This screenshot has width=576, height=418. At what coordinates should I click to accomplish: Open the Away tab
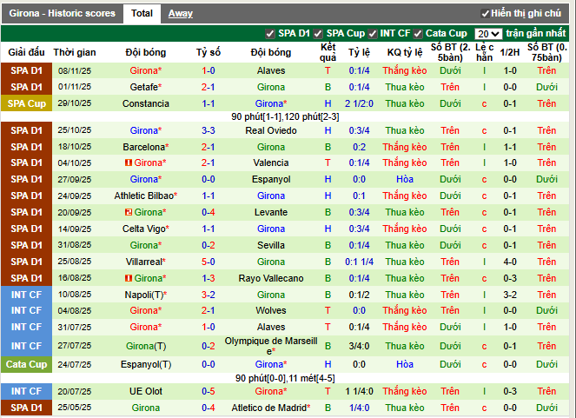181,14
